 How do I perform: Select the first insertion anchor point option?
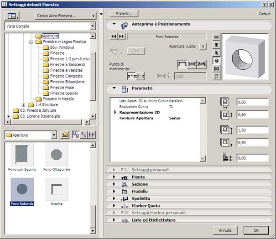coord(132,76)
